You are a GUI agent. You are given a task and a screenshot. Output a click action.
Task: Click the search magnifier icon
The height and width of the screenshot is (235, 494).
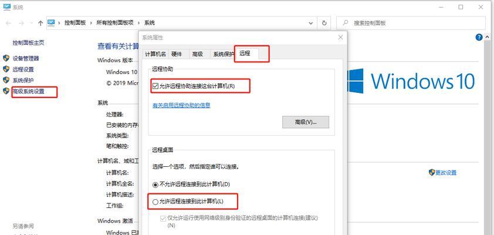(x=346, y=23)
